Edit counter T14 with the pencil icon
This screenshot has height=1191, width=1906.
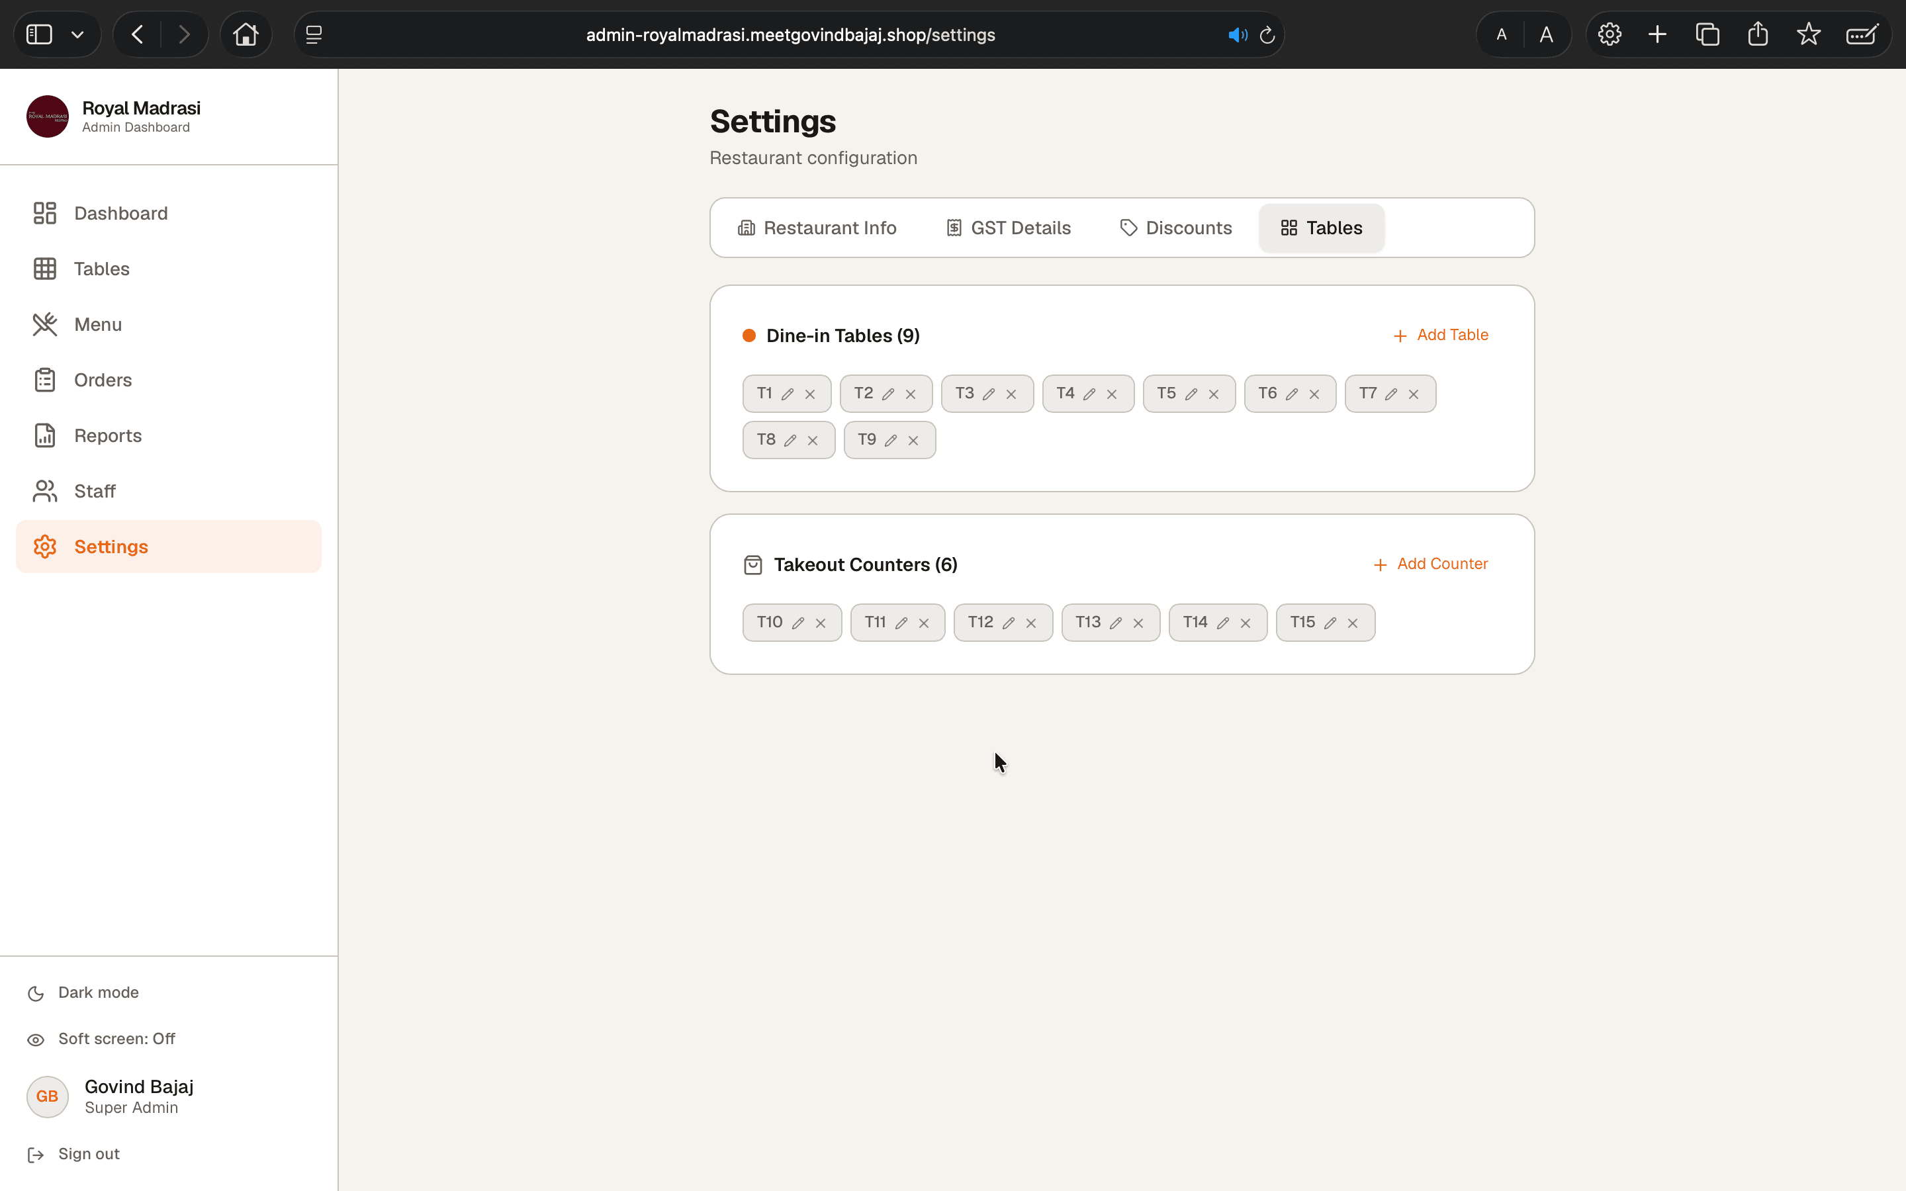pos(1223,623)
